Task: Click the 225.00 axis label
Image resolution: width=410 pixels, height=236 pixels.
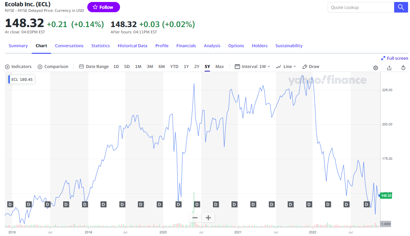Action: pos(388,90)
